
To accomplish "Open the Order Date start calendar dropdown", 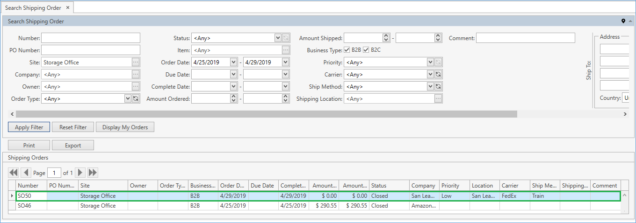I will (x=233, y=63).
